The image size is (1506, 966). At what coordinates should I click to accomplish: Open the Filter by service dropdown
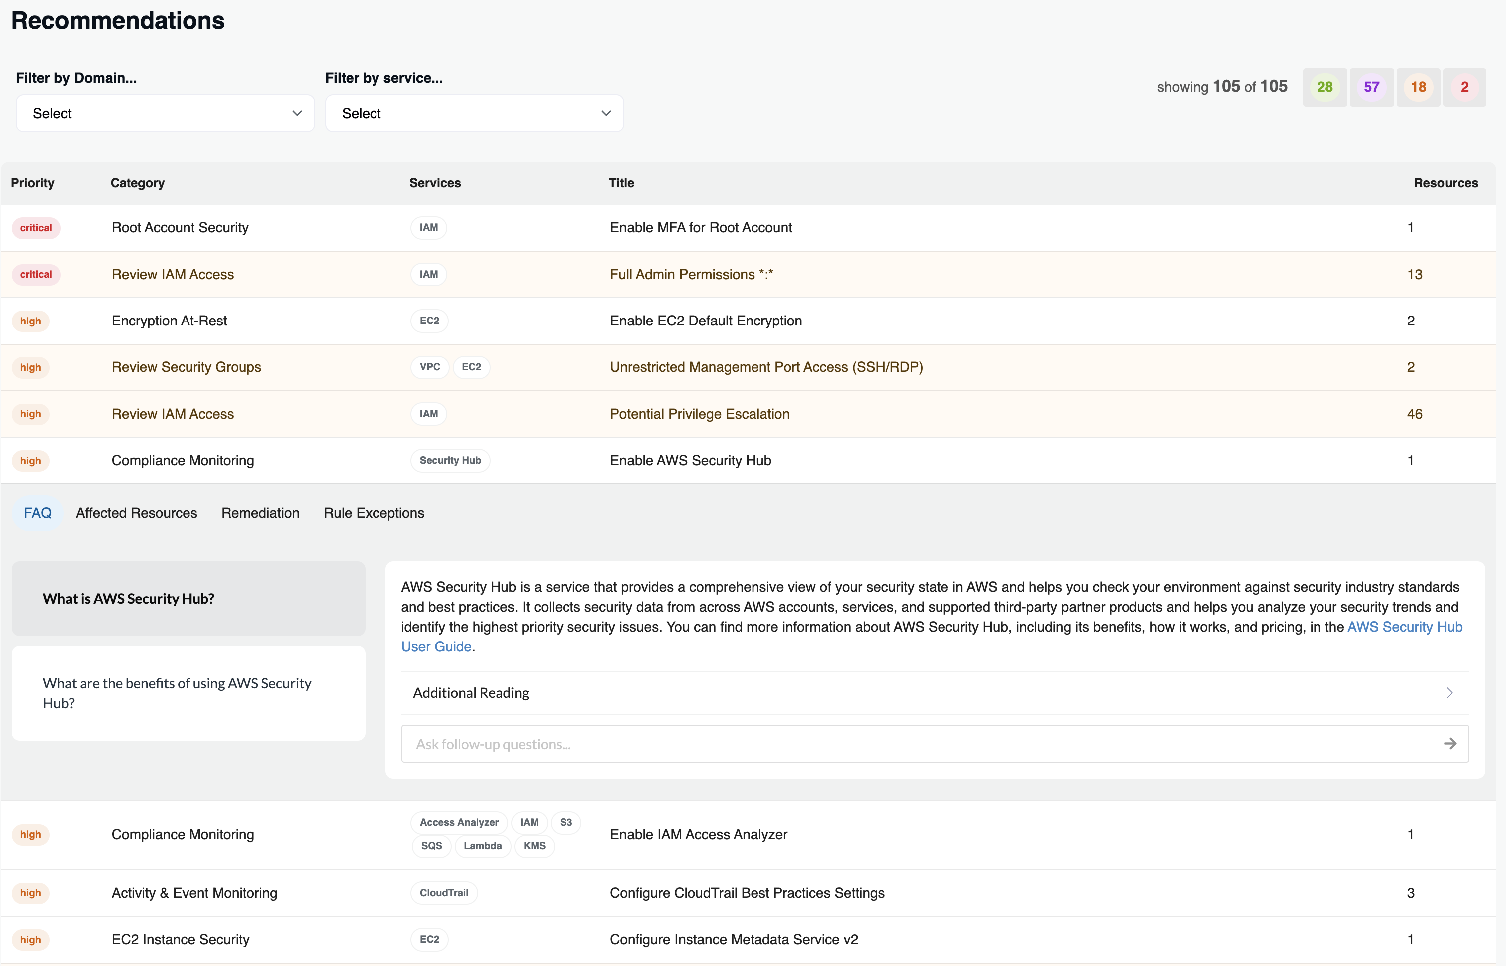474,114
